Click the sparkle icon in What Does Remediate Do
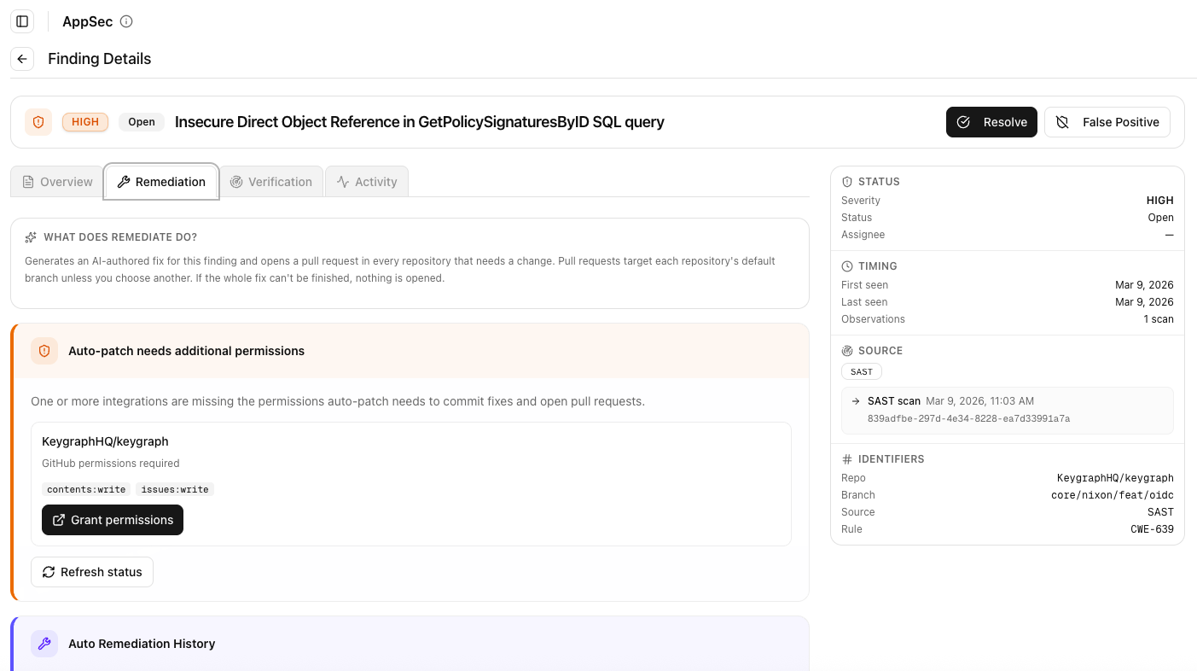The image size is (1197, 671). [31, 237]
